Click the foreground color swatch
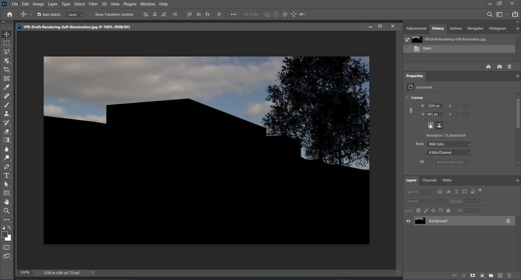Viewport: 521px width, 280px height. [x=5, y=235]
